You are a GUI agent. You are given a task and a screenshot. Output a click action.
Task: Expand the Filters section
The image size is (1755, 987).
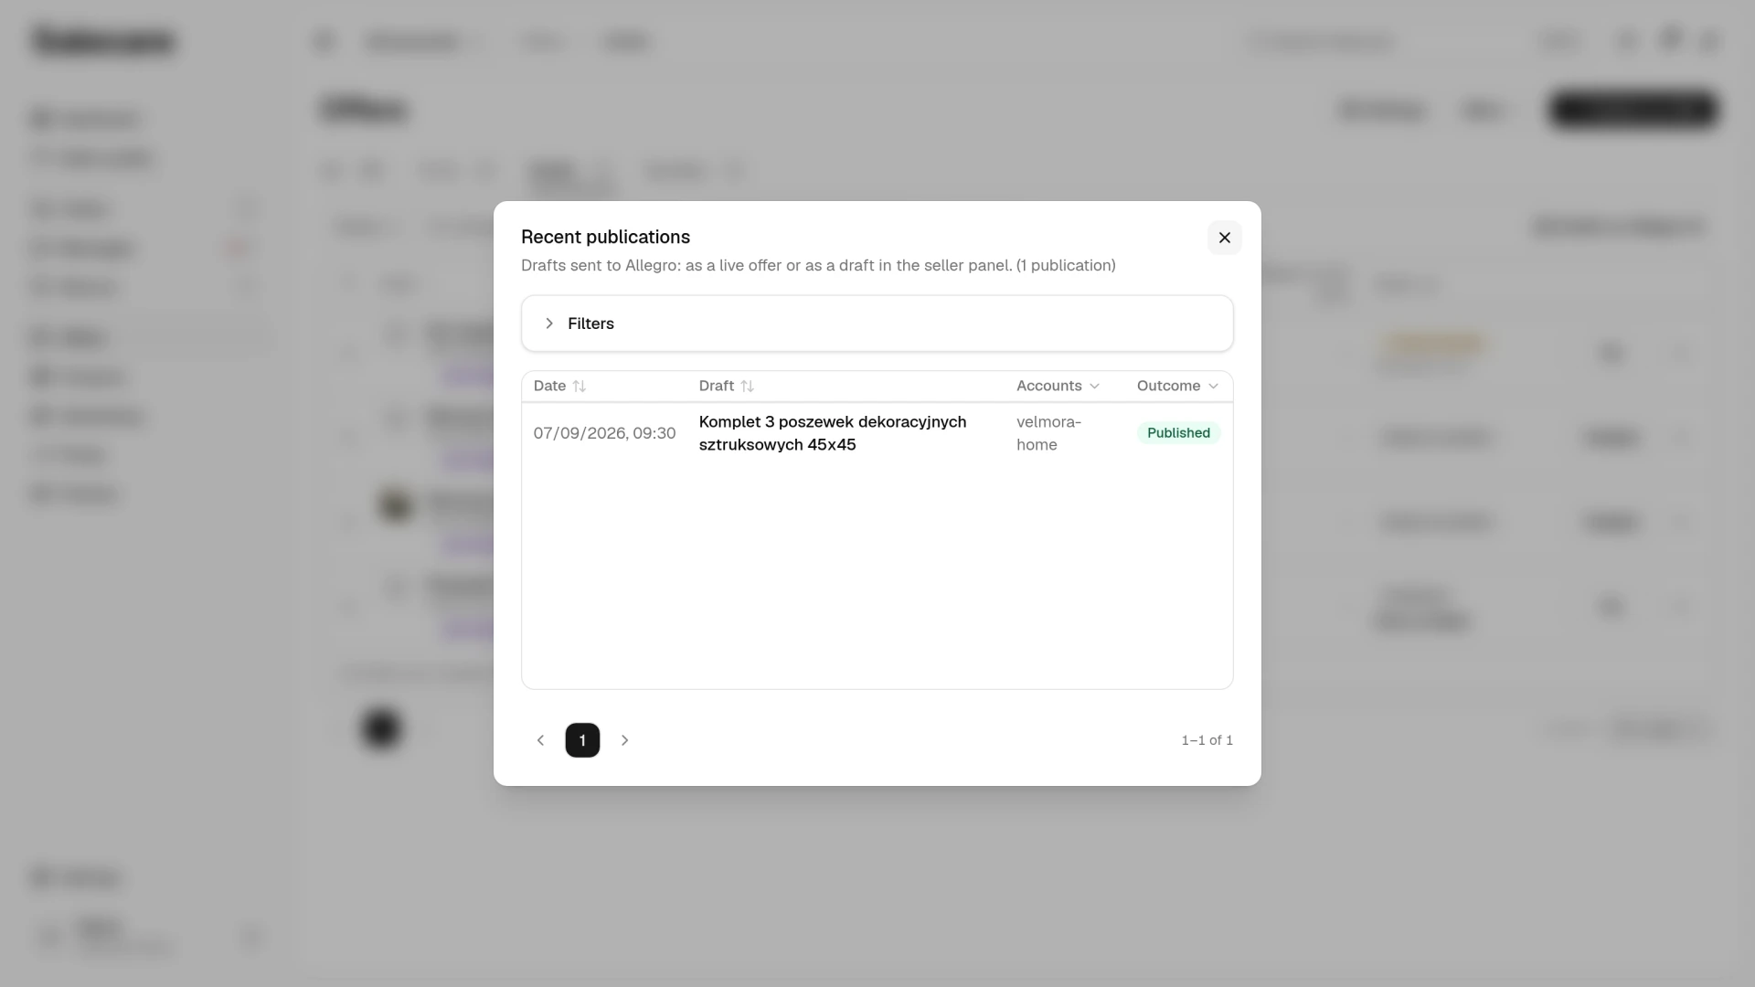[x=877, y=324]
